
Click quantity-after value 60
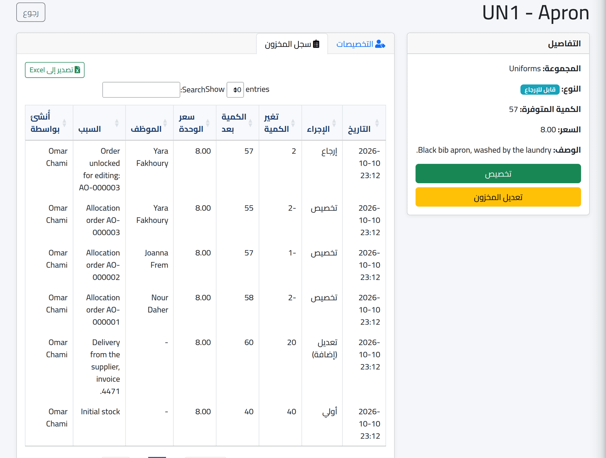[x=249, y=343]
